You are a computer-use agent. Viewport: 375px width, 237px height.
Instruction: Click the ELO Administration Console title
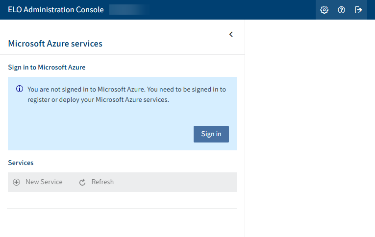point(56,10)
